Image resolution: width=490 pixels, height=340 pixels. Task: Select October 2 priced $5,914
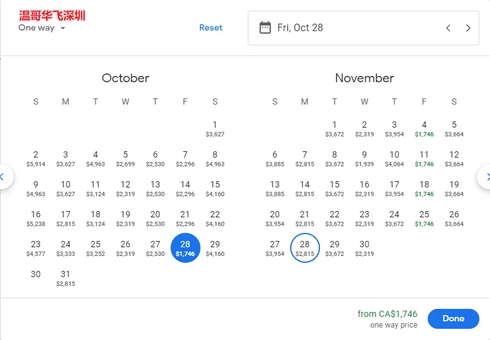click(x=35, y=159)
